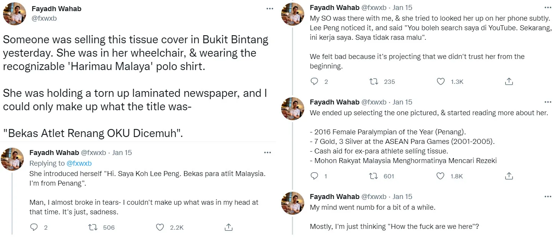Screen dimensions: 557x248
Task: Open more options on the main tweet
Action: pos(270,8)
